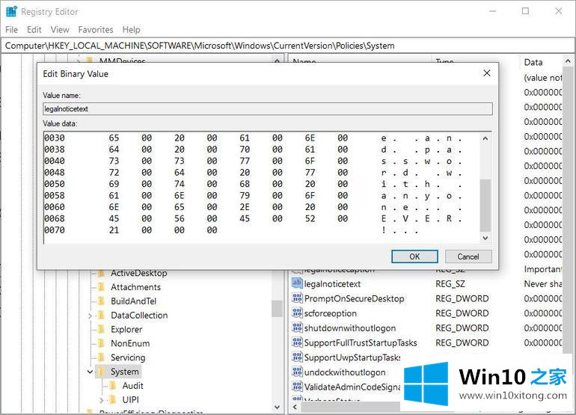Image resolution: width=576 pixels, height=415 pixels.
Task: Click the PromptOnSecureDesktop DWORD icon
Action: [297, 298]
